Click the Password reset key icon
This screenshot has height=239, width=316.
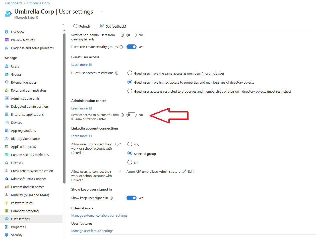[7, 203]
